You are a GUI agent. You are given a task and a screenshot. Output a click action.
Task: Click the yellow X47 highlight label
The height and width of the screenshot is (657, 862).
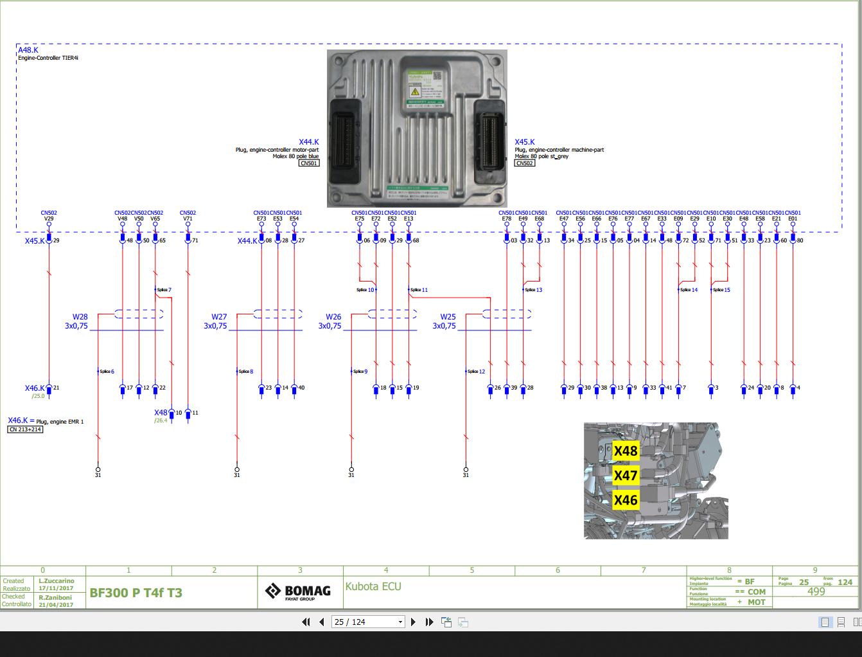coord(625,475)
